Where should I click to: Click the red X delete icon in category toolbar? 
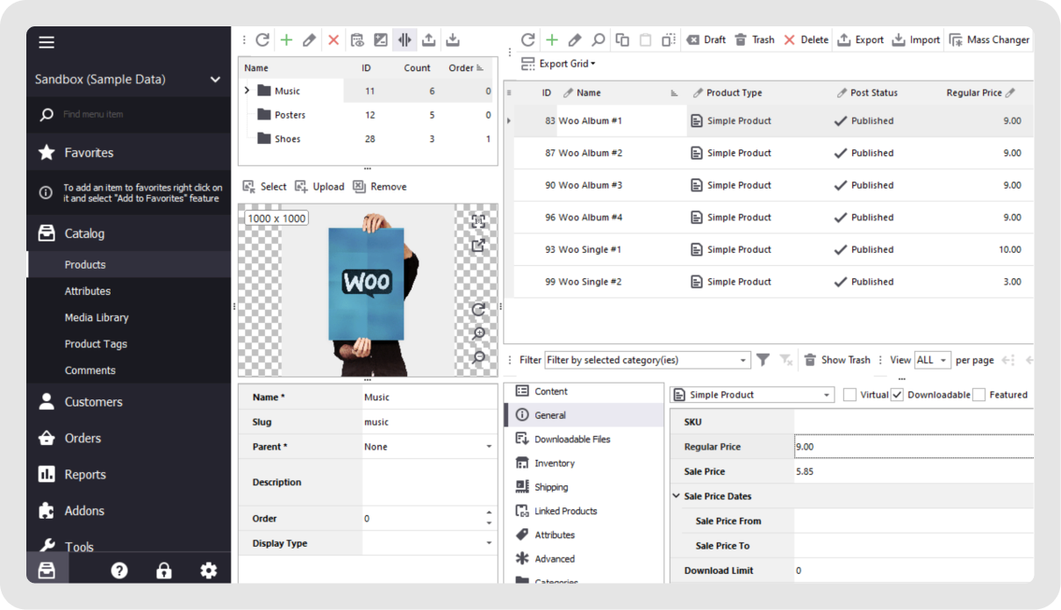pos(332,39)
